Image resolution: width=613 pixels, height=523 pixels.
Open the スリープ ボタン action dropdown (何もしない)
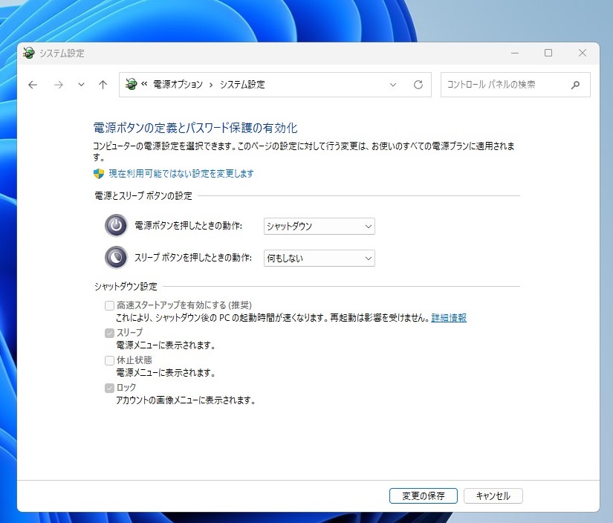click(x=319, y=259)
